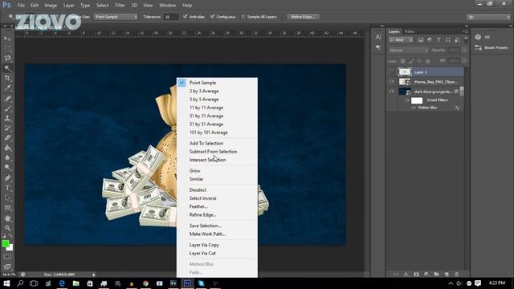Screen dimensions: 514x289
Task: Hide Smart Filters visibility eye
Action: [x=407, y=100]
